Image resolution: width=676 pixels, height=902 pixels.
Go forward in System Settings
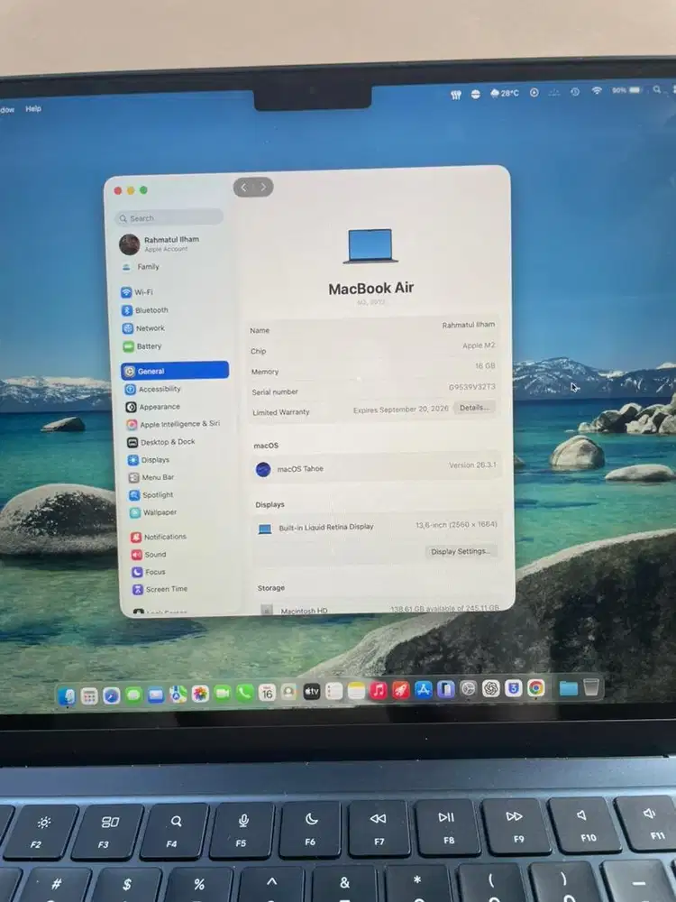pyautogui.click(x=263, y=187)
